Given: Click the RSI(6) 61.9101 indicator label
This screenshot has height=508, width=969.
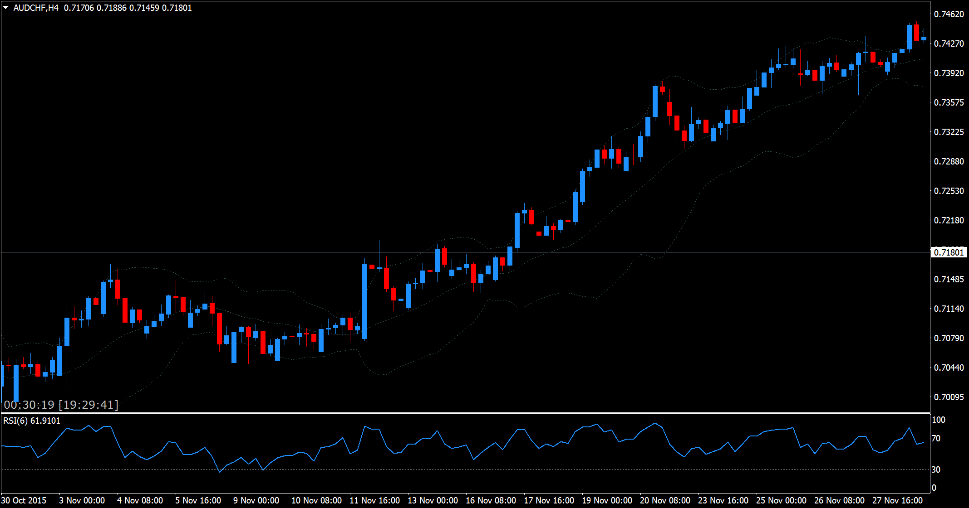Looking at the screenshot, I should tap(32, 421).
